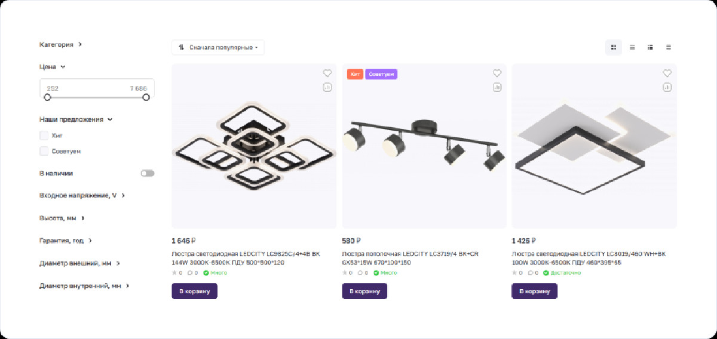
Task: Click the maximum price slider handle
Action: pyautogui.click(x=146, y=97)
